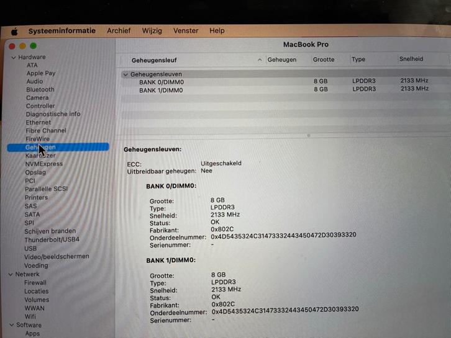
Task: Select Audio in the sidebar
Action: click(35, 81)
